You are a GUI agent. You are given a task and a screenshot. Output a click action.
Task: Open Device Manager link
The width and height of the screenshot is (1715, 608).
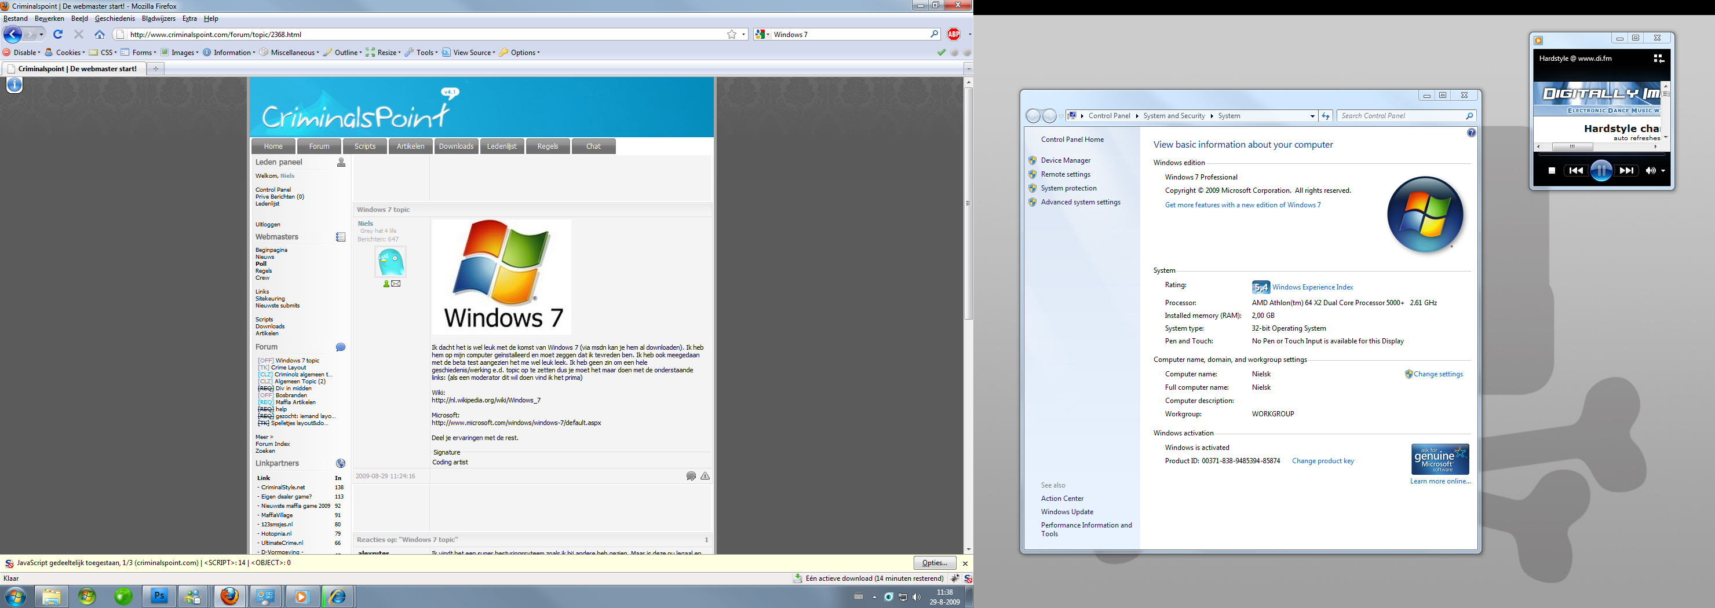(x=1066, y=160)
